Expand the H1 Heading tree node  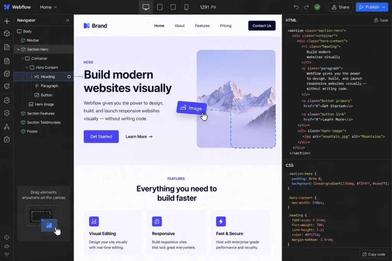31,76
